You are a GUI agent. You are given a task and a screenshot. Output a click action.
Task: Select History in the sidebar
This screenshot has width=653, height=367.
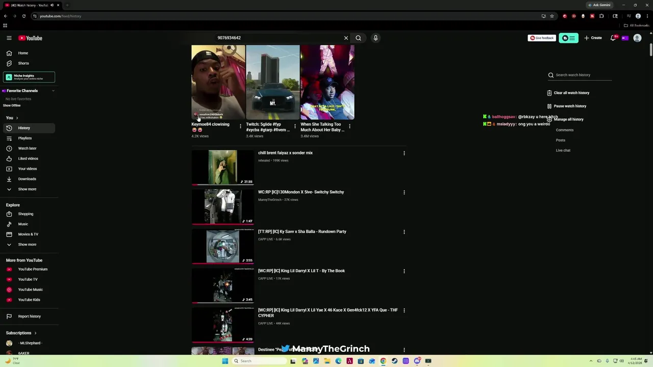(x=29, y=128)
